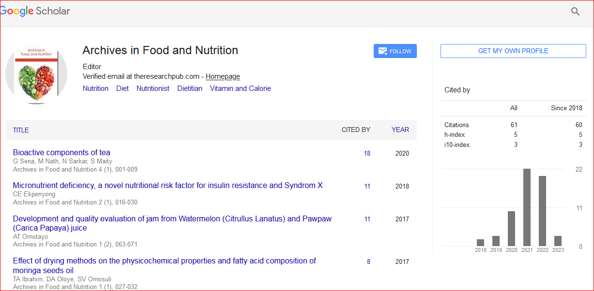
Task: Select the Diet interest tag
Action: click(122, 88)
